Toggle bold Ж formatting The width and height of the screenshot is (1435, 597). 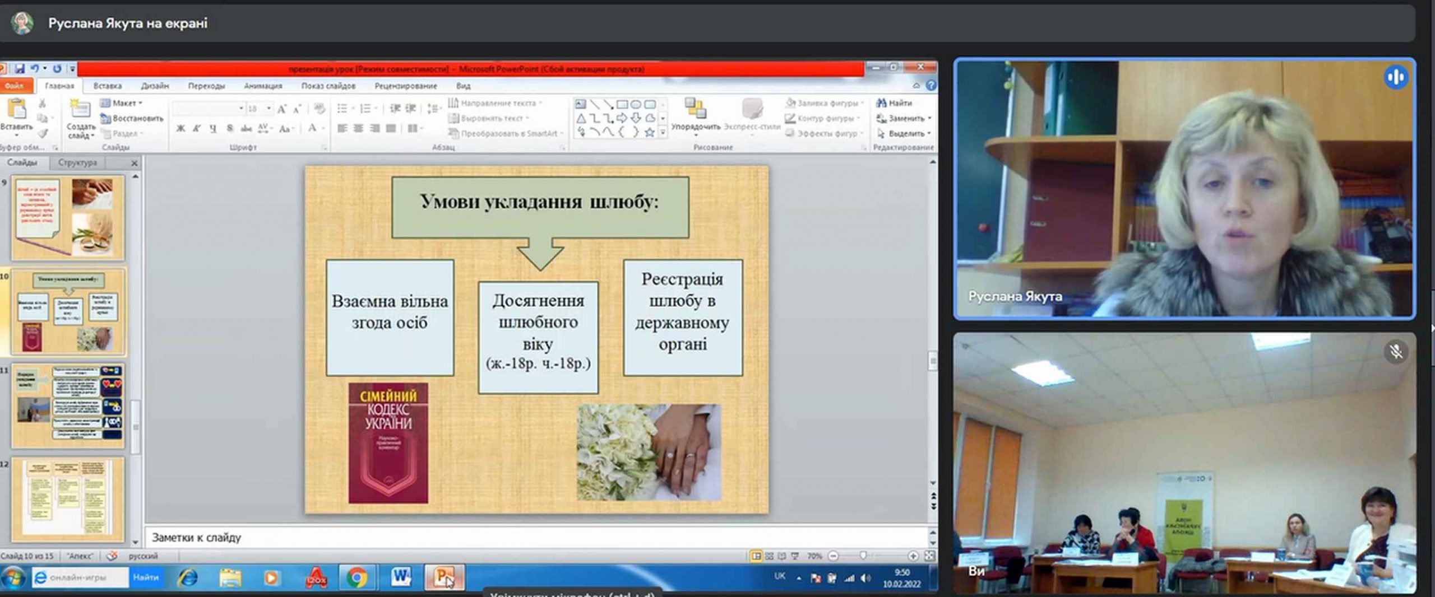[x=180, y=129]
